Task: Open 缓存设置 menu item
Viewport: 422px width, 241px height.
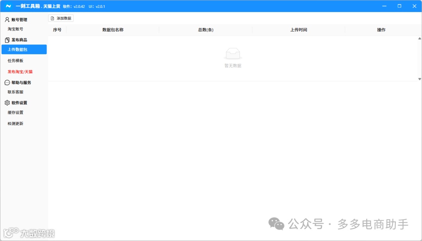Action: click(x=15, y=112)
